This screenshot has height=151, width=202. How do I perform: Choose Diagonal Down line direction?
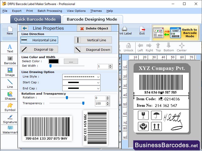[x=93, y=50]
